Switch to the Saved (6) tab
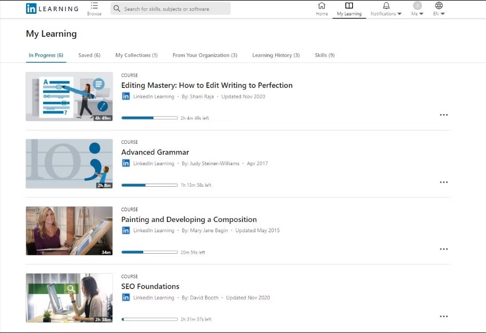 [x=89, y=55]
